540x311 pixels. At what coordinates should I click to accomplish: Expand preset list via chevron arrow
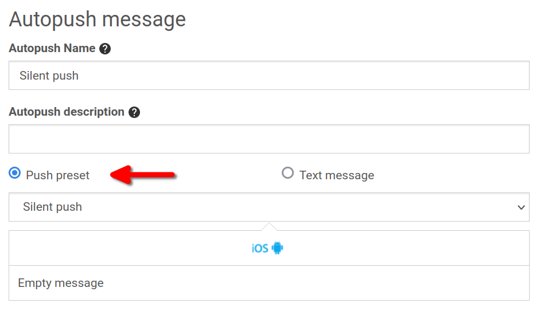(521, 207)
